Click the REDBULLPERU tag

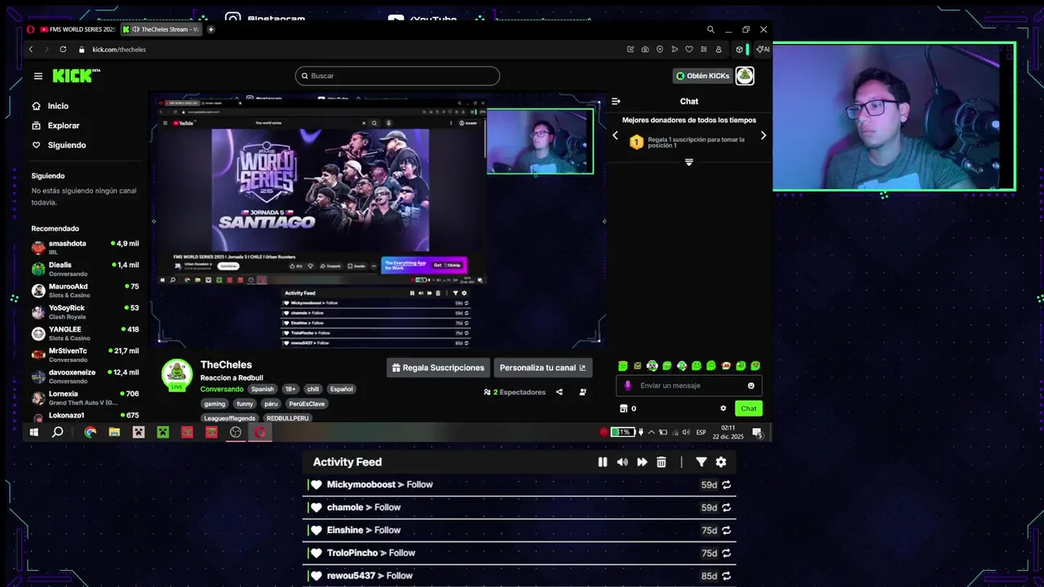287,418
